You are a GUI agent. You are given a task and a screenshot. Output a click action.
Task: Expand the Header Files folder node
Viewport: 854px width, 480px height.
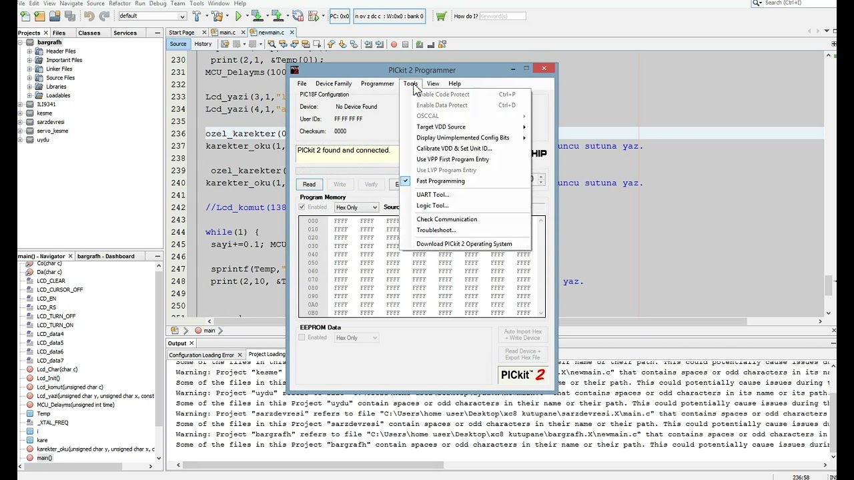coord(30,51)
